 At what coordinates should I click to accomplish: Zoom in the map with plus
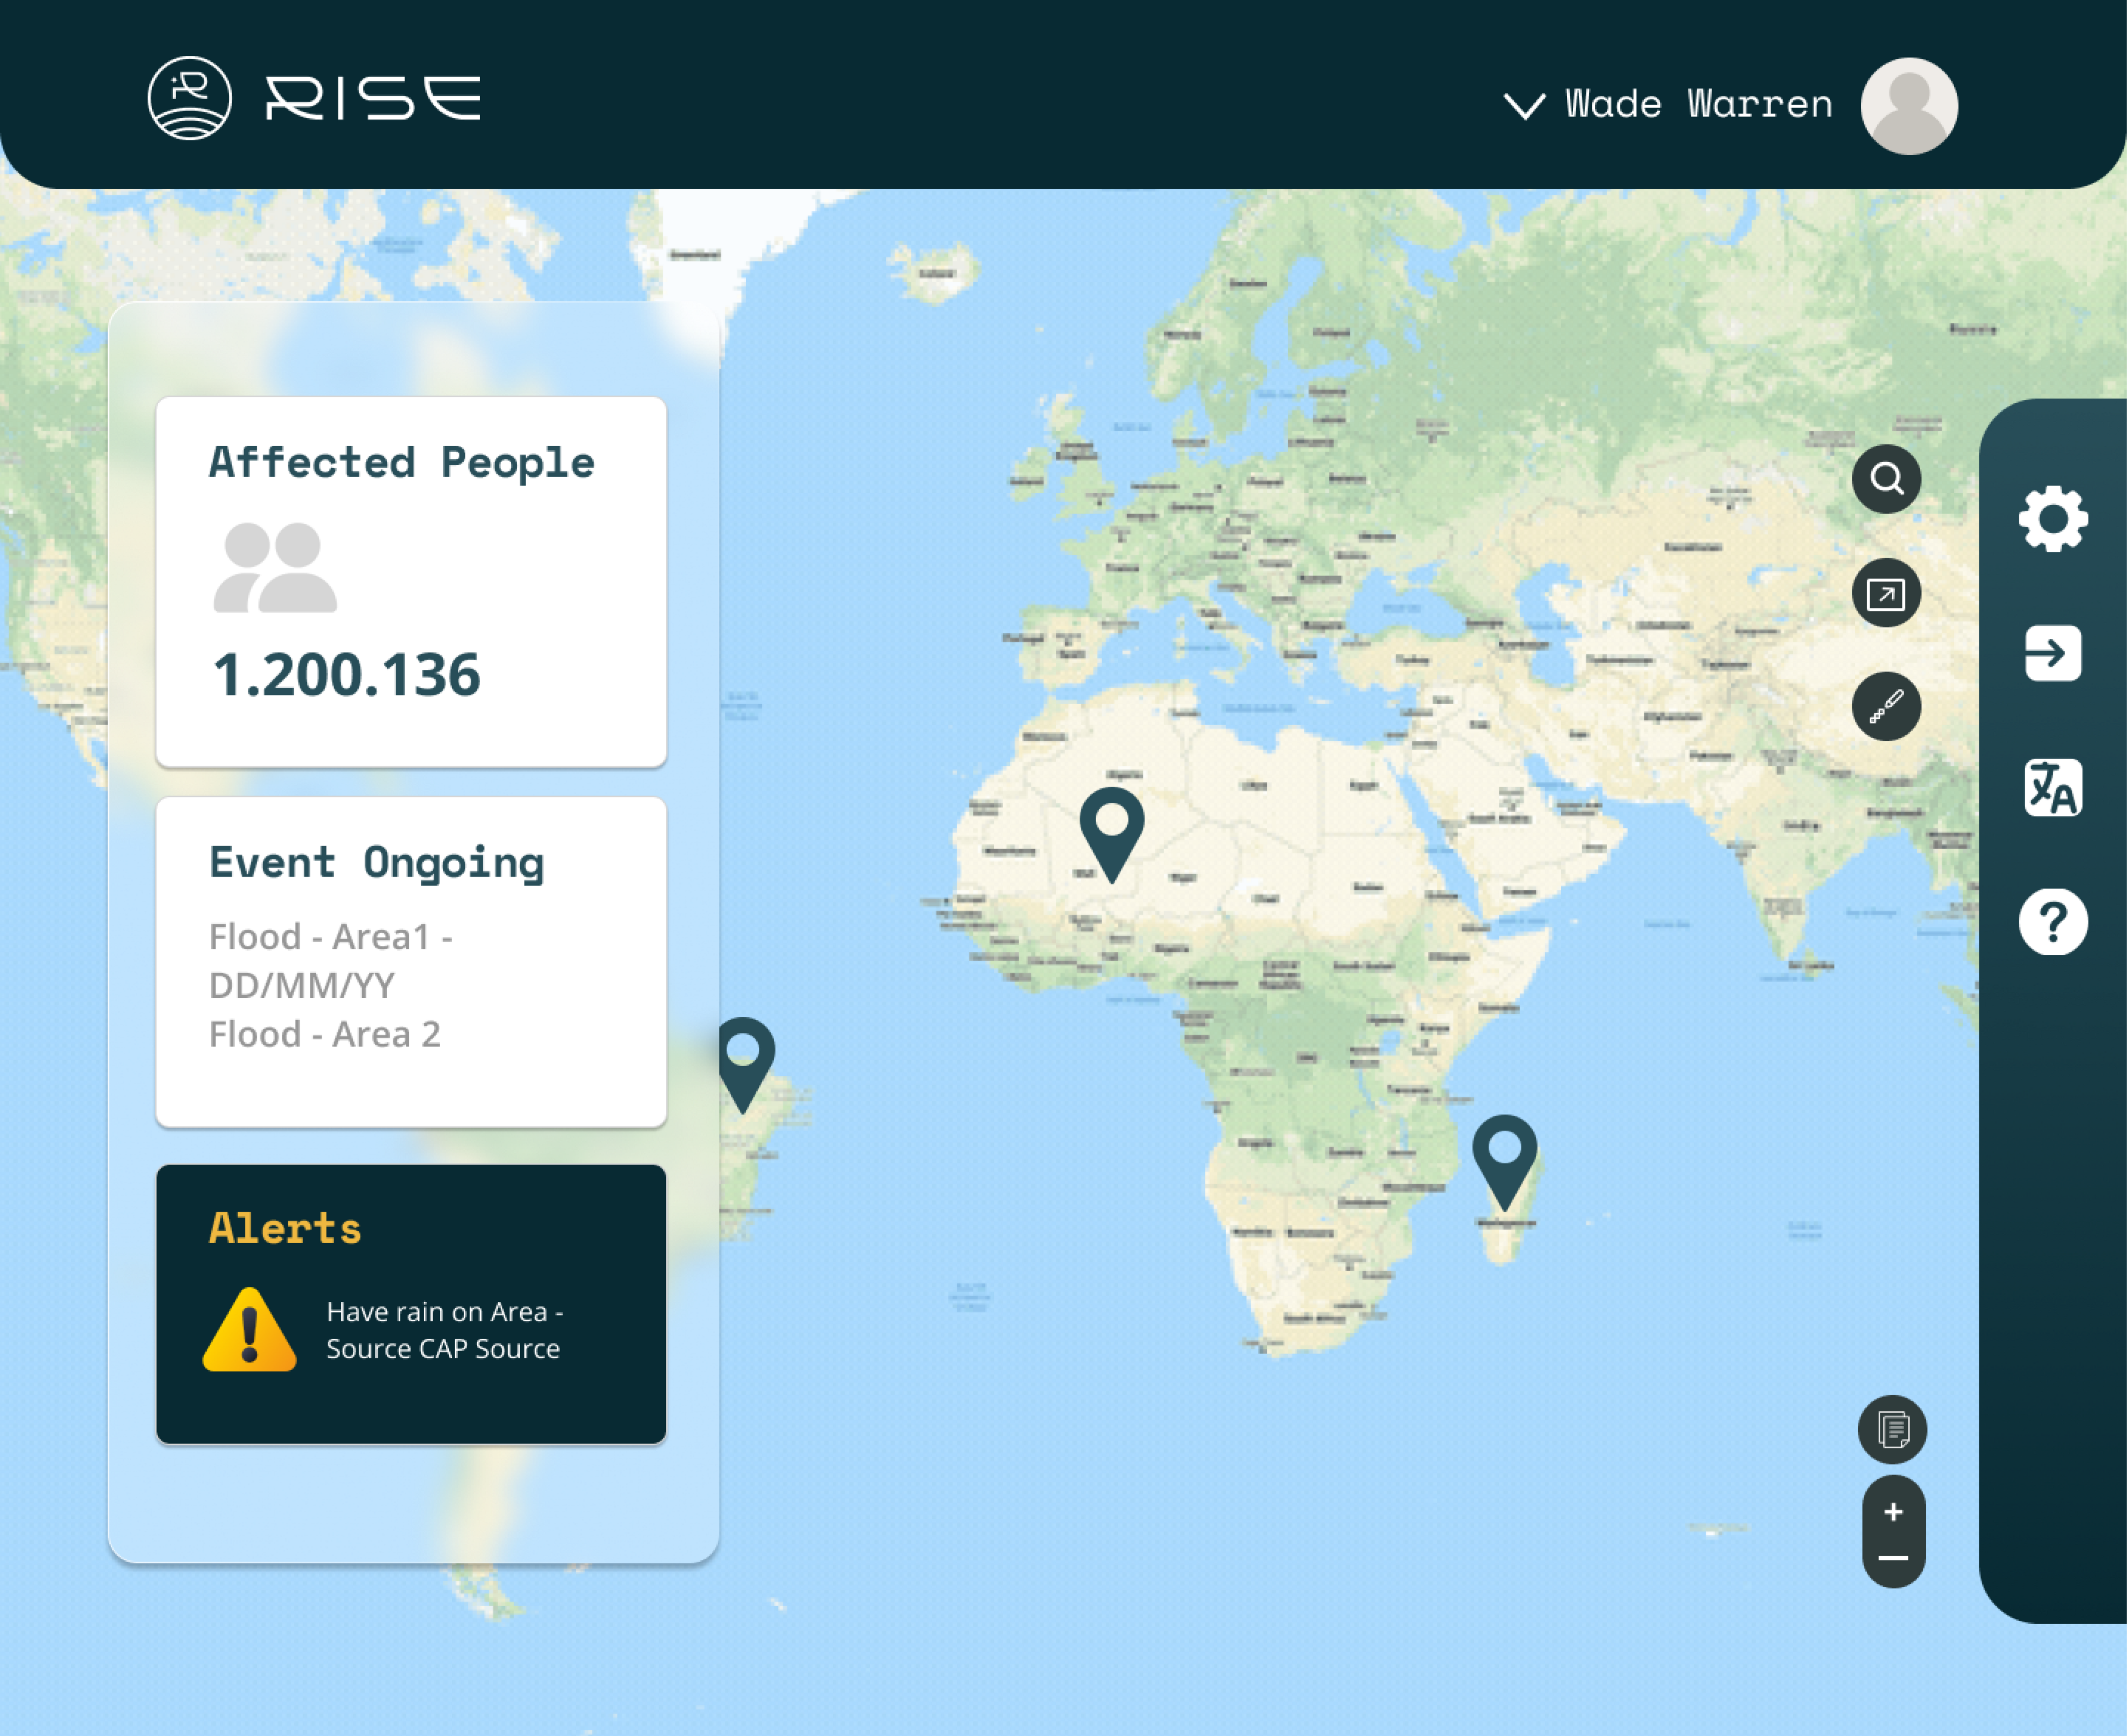click(1893, 1511)
